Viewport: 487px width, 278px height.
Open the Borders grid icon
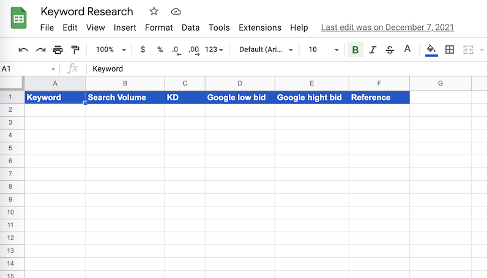coord(450,50)
